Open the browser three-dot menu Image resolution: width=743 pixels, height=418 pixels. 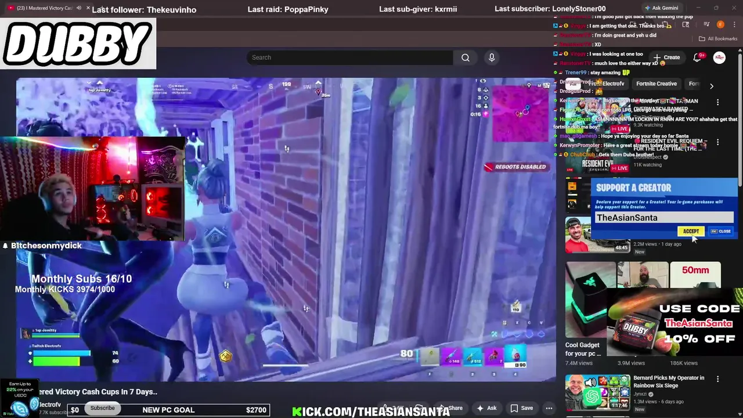point(733,24)
